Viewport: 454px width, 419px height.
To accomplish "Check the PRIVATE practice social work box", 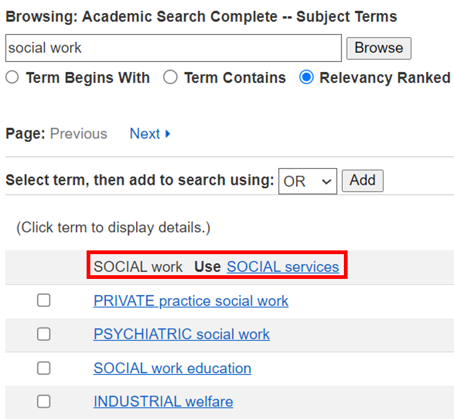I will click(x=44, y=301).
